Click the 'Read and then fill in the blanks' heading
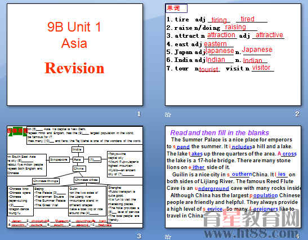Image resolution: width=308 pixels, height=240 pixels. [220, 133]
